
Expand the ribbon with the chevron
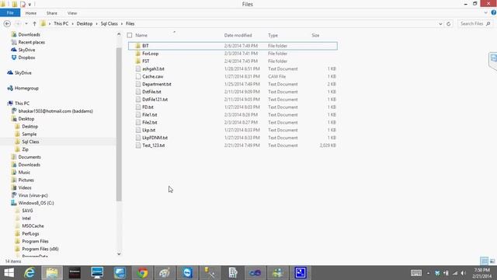(x=486, y=12)
